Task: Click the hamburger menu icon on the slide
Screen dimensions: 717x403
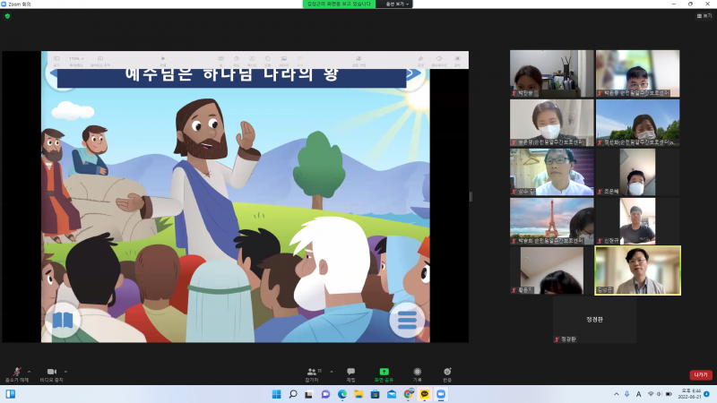Action: click(x=407, y=320)
